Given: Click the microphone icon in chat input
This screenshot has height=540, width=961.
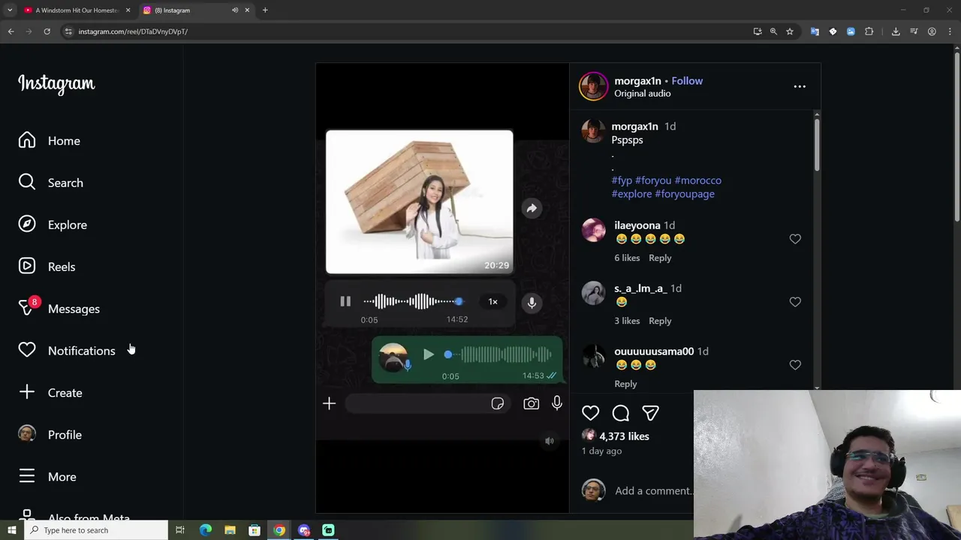Looking at the screenshot, I should (557, 403).
